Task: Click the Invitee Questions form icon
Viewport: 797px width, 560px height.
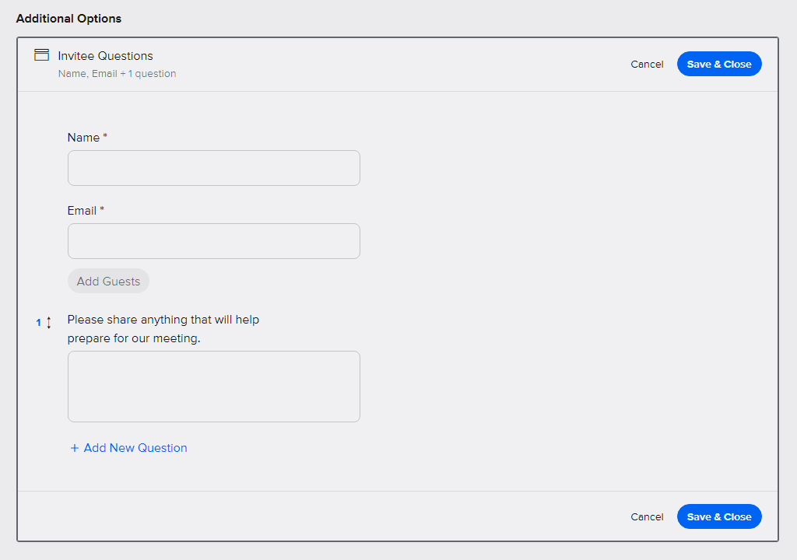Action: click(42, 55)
